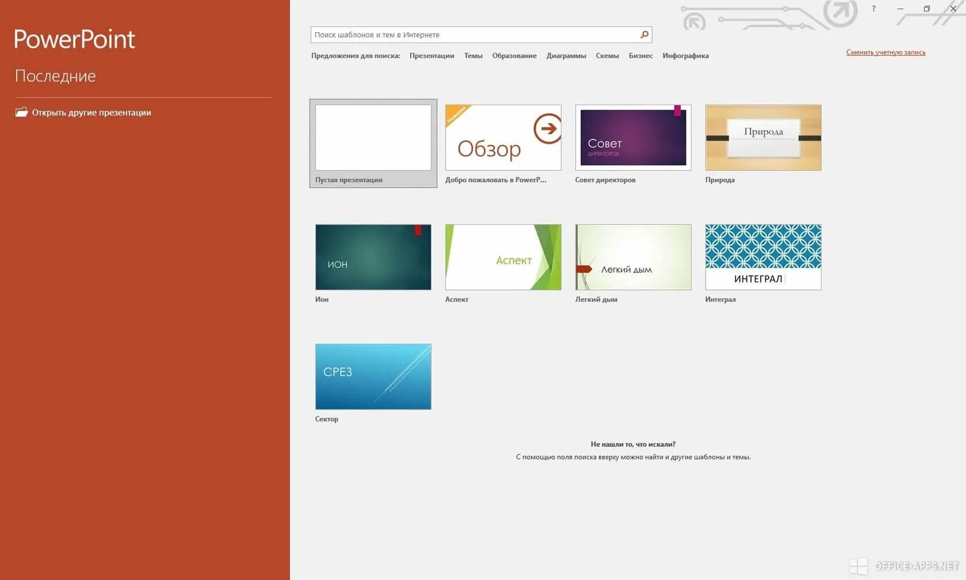Click the search templates input field
Screen dimensions: 966x580
(481, 34)
